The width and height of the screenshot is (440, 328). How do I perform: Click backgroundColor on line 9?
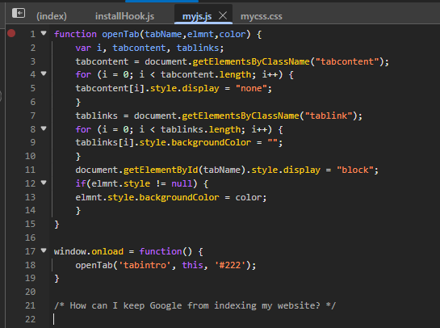click(211, 142)
